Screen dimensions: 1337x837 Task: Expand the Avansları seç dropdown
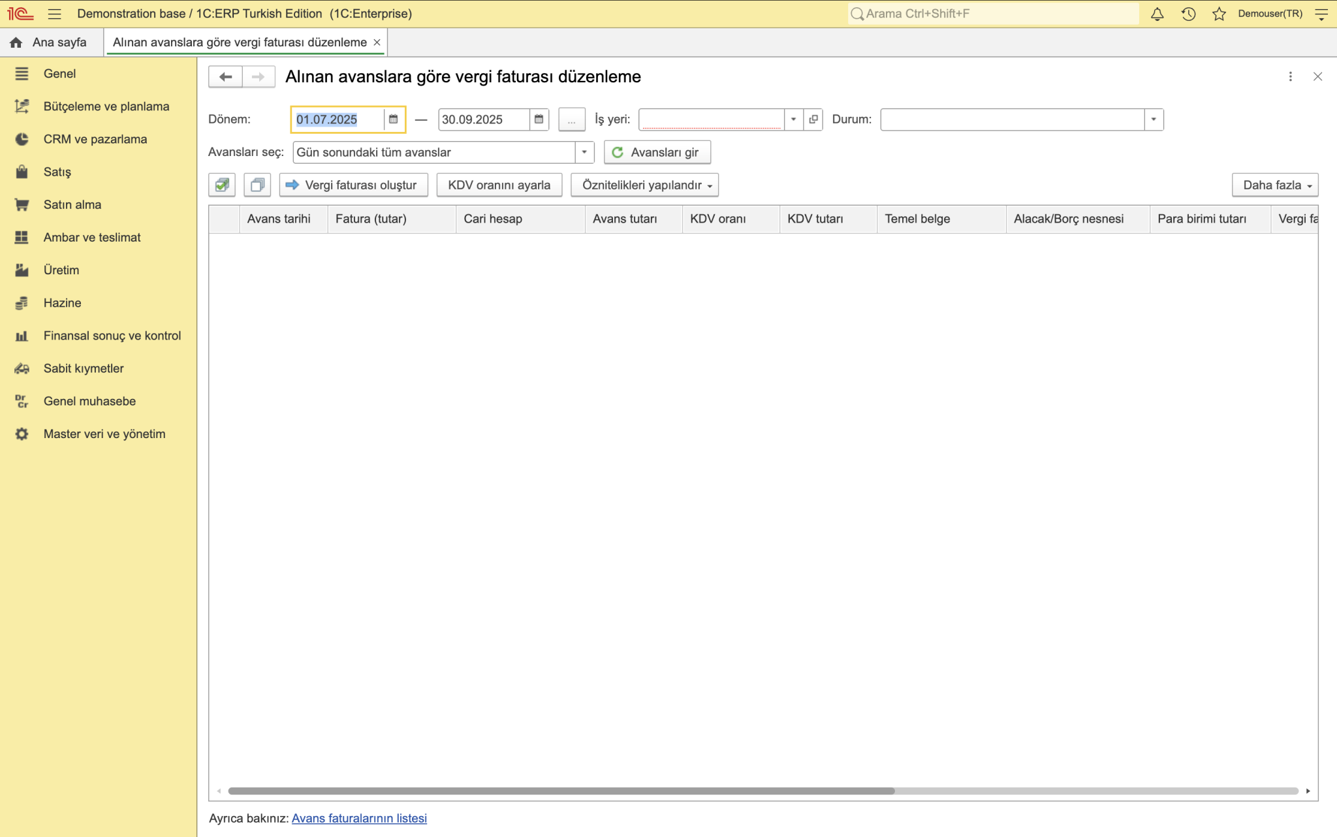(x=584, y=152)
